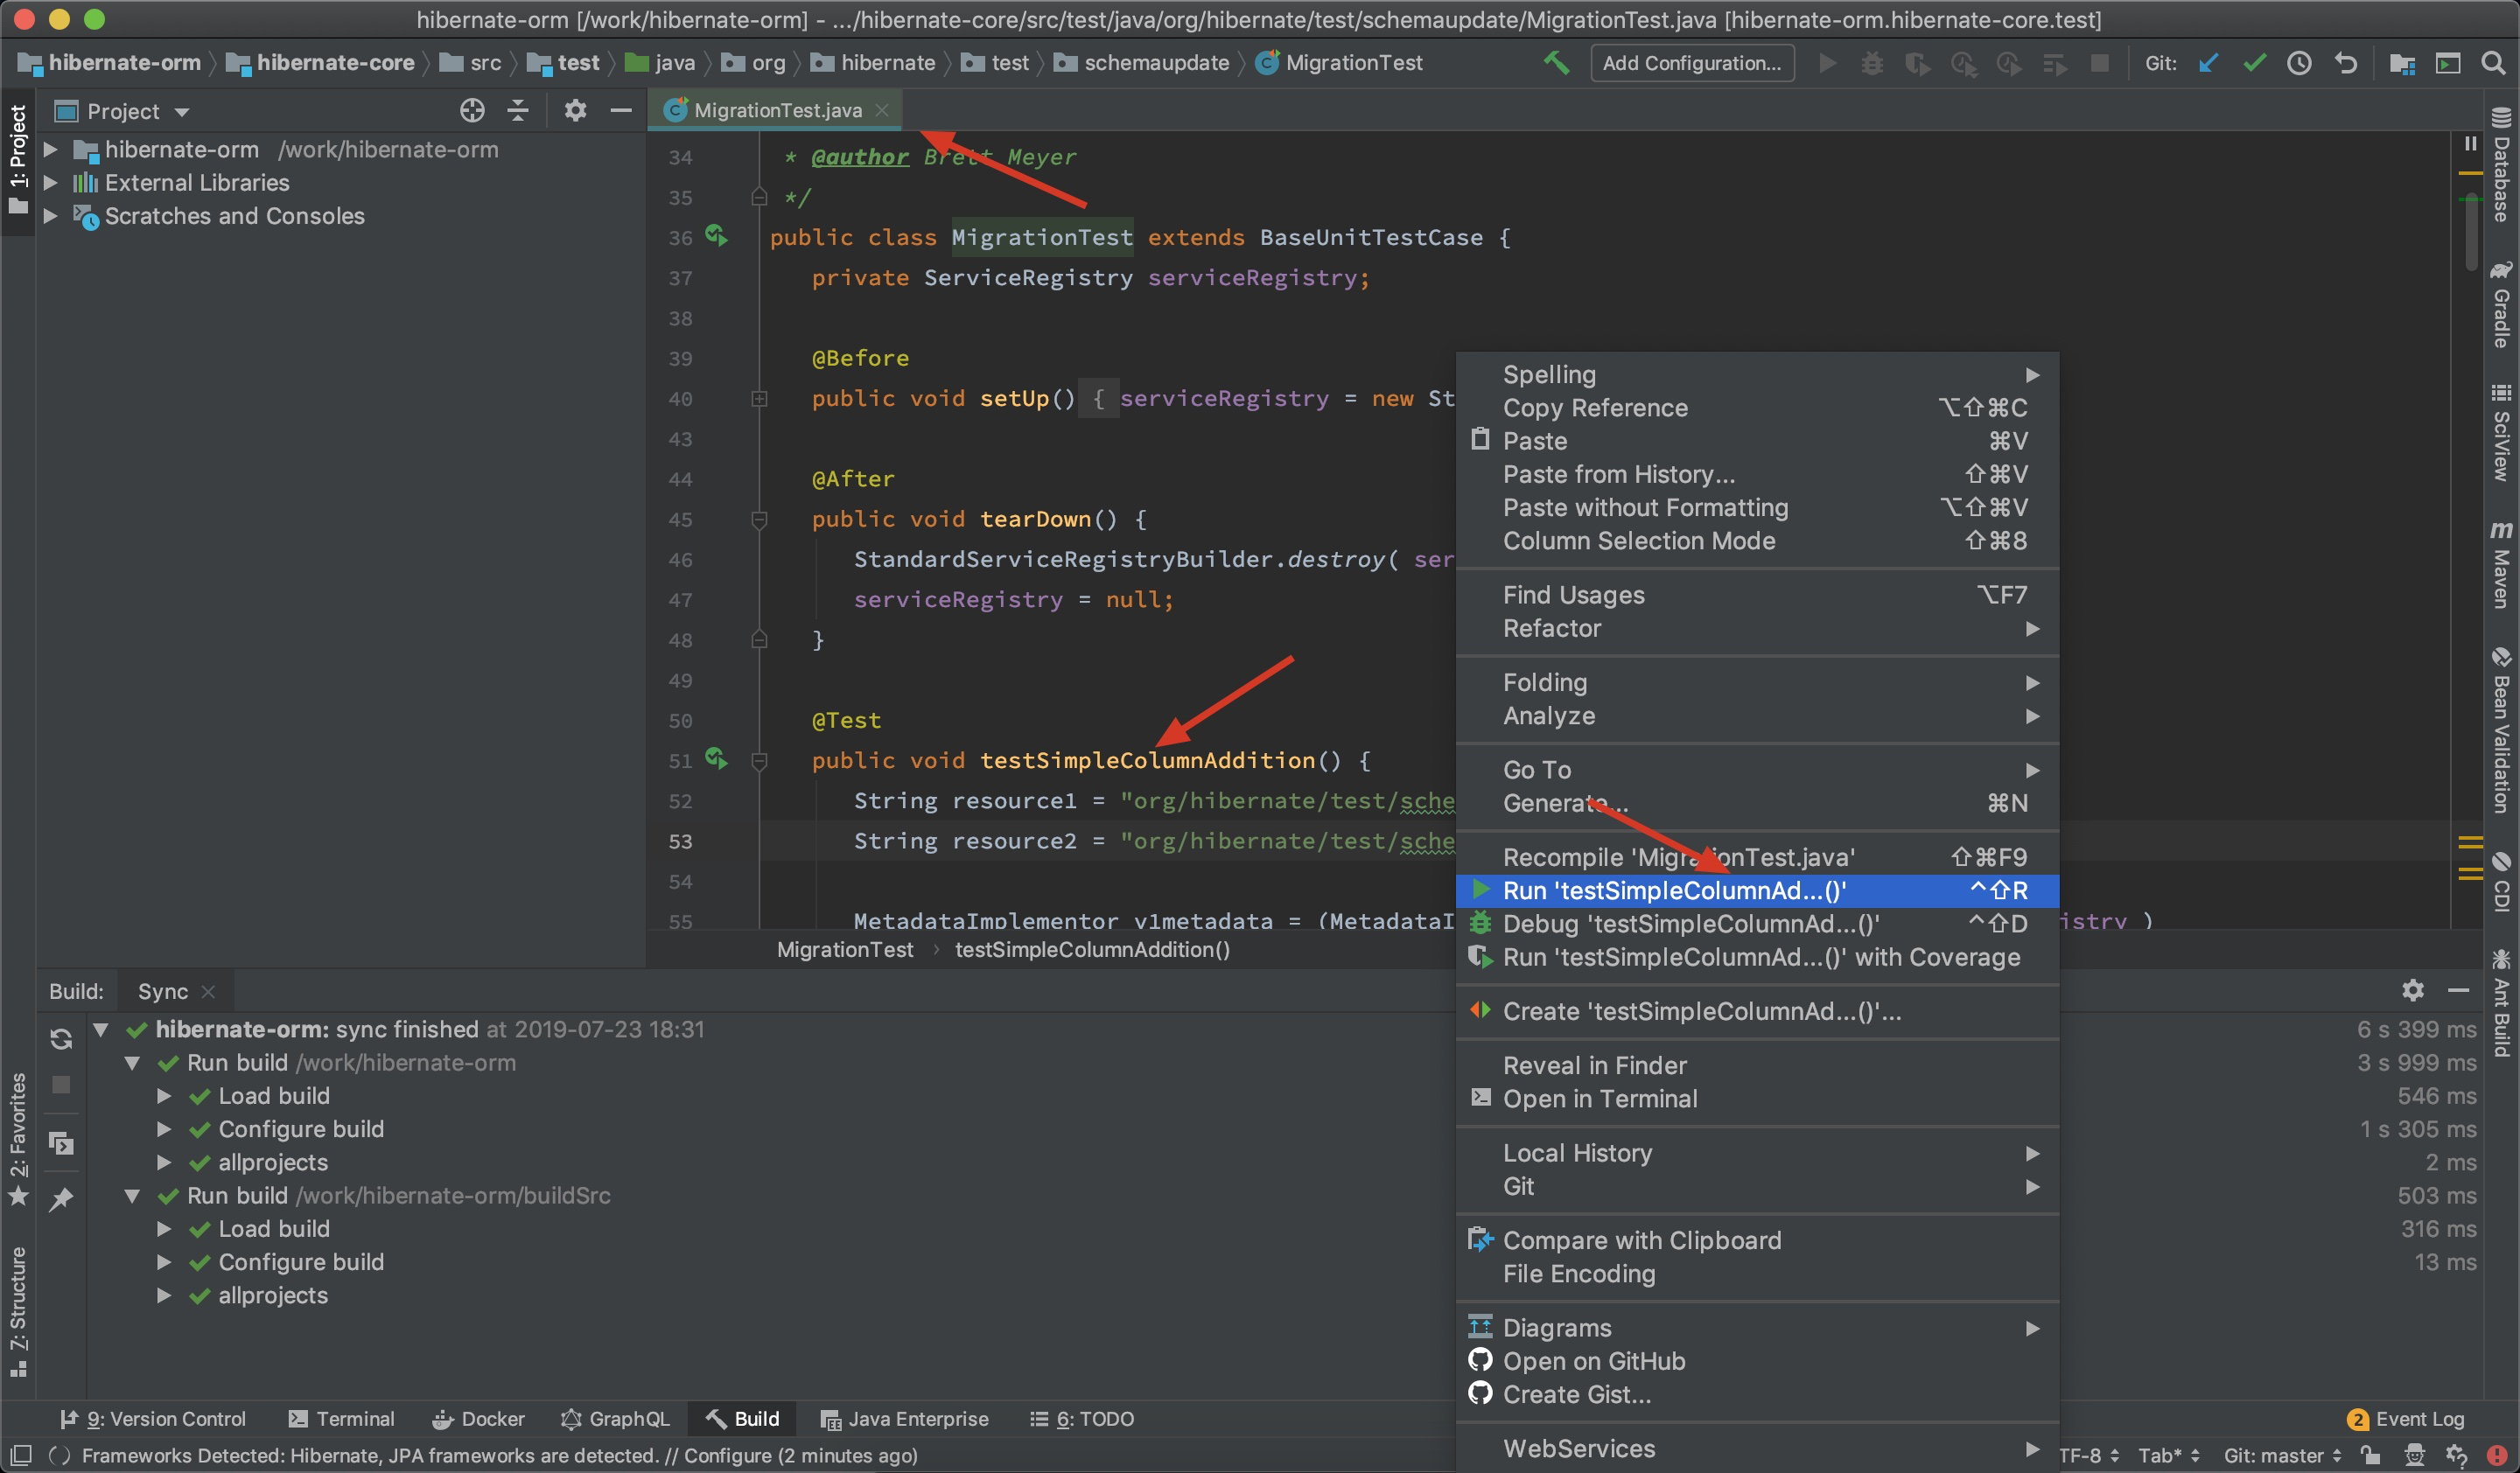The width and height of the screenshot is (2520, 1473).
Task: Click the Build hammer icon in toolbar
Action: pos(1556,63)
